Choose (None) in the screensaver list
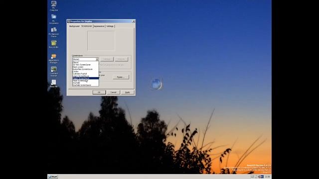 tap(86, 62)
